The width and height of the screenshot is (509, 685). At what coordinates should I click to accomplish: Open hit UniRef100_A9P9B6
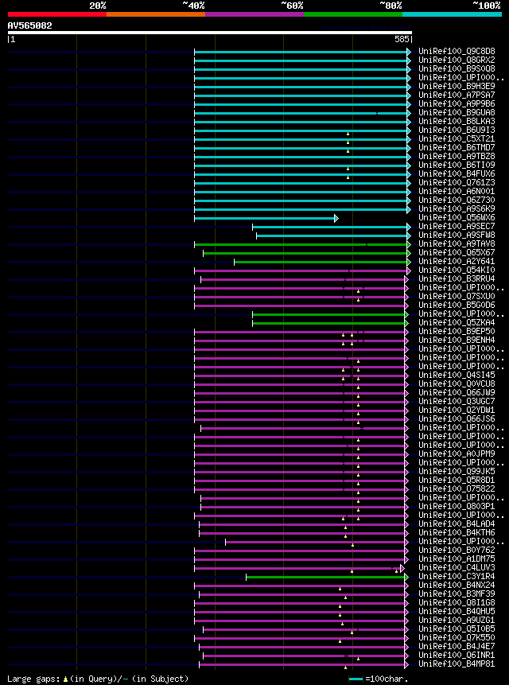point(457,103)
